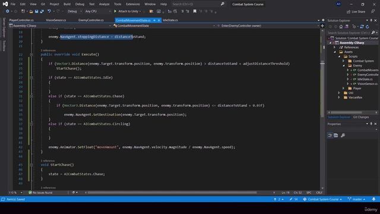Click the feedback icon at top right

373,11
